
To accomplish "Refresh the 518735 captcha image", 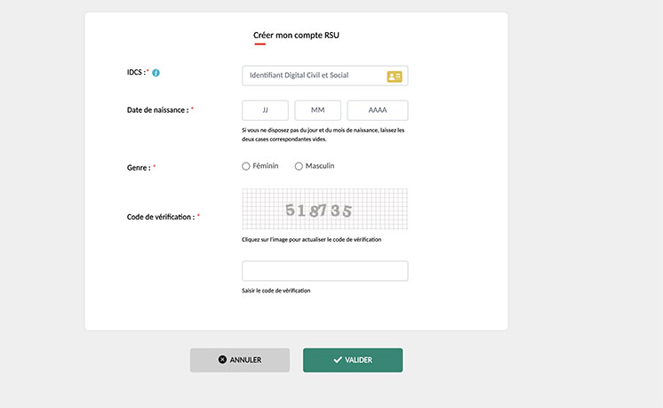I will pyautogui.click(x=324, y=209).
